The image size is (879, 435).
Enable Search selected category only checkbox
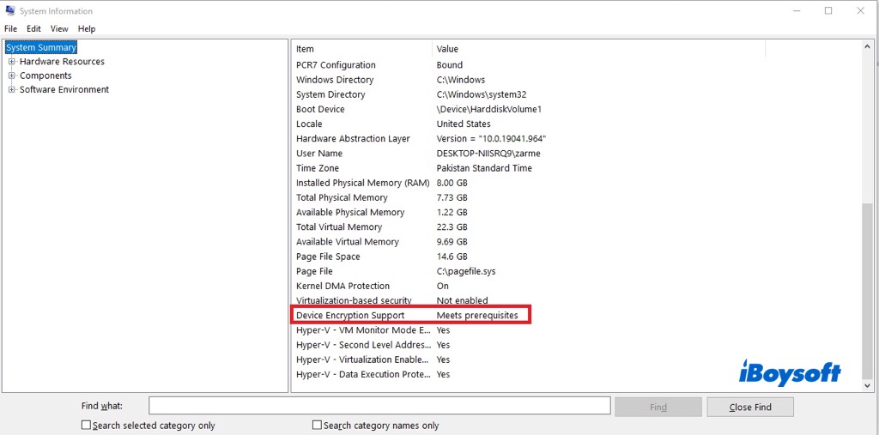(x=86, y=425)
